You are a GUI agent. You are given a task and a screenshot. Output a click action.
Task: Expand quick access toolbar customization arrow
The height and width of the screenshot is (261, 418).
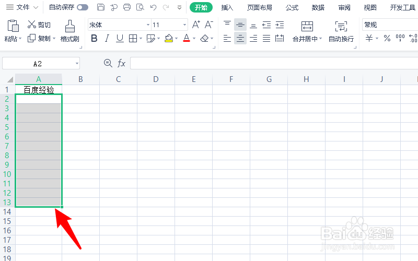(179, 7)
